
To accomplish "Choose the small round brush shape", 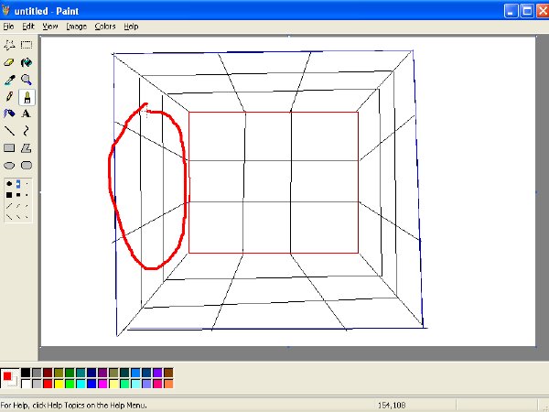I will tap(27, 184).
